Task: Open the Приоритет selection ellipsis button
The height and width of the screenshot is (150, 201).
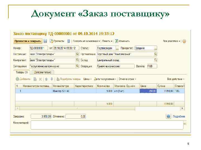Action: (x=155, y=48)
